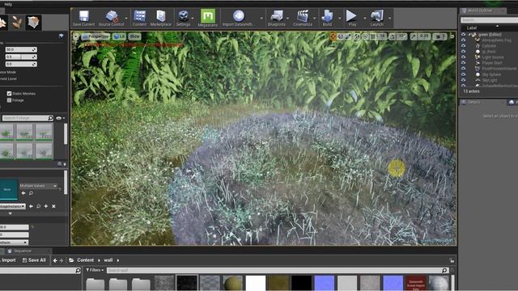Open the Launch options dropdown arrow
518x291 pixels.
click(x=390, y=18)
